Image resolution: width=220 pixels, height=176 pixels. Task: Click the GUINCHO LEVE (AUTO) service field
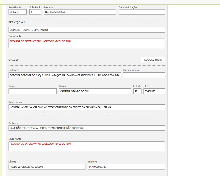click(87, 30)
